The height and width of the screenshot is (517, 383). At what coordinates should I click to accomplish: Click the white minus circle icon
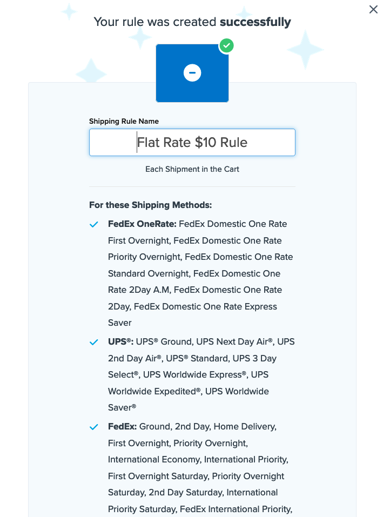(x=192, y=72)
